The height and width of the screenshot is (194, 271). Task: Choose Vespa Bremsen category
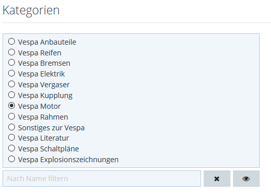tap(12, 63)
